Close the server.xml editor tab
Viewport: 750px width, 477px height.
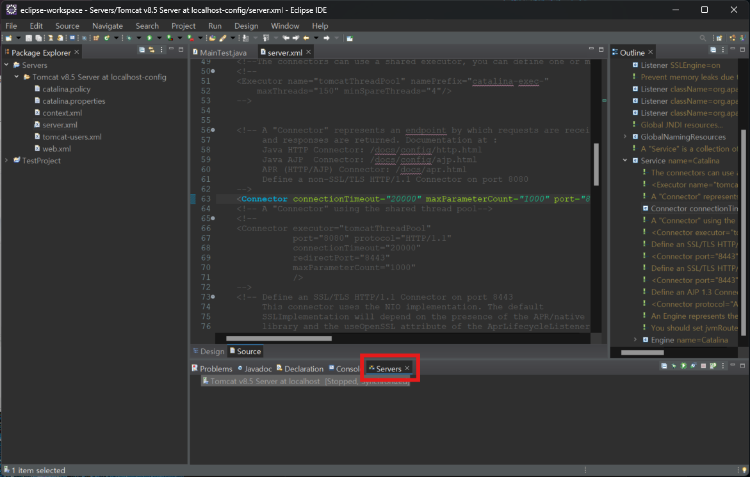coord(309,52)
